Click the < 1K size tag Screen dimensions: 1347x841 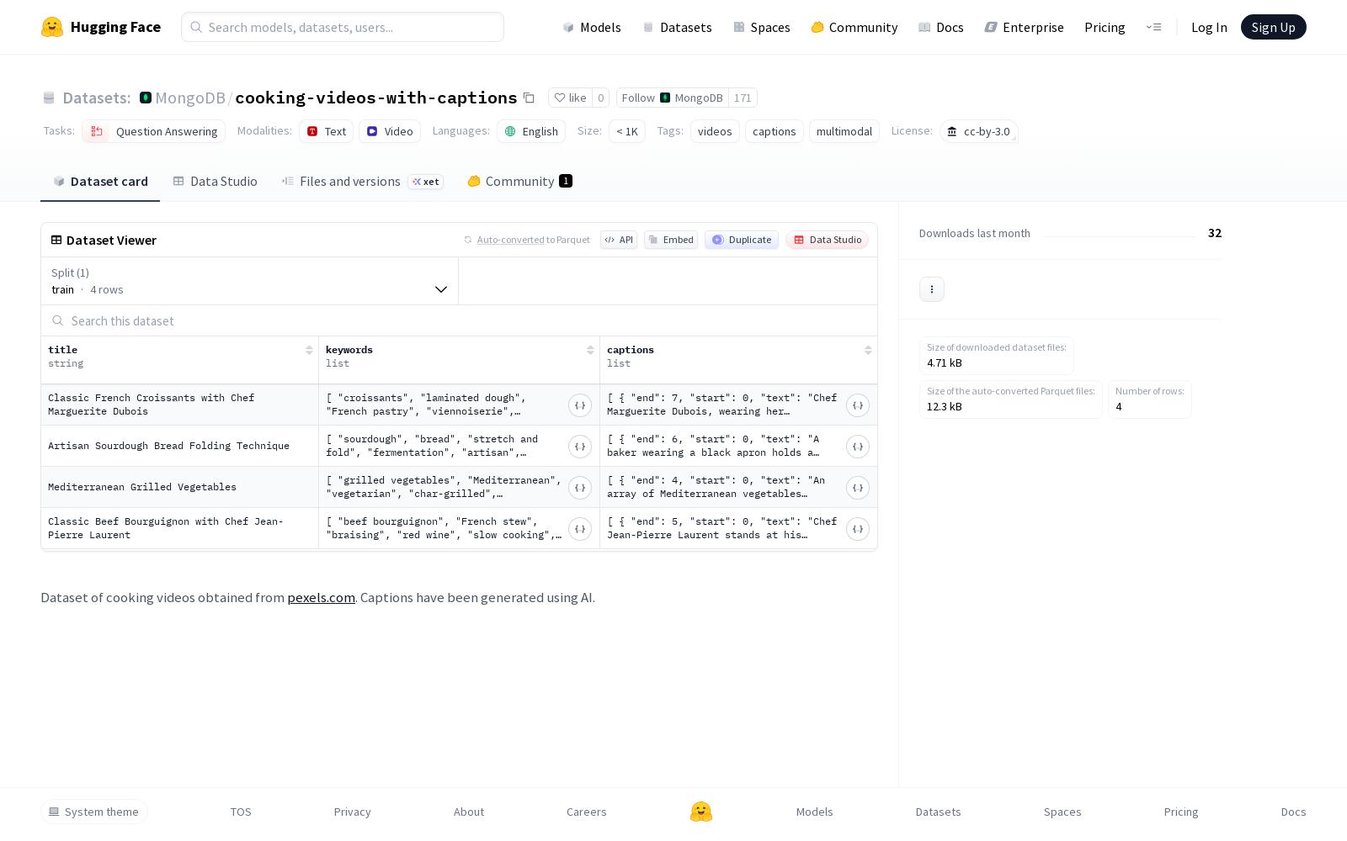pyautogui.click(x=627, y=131)
